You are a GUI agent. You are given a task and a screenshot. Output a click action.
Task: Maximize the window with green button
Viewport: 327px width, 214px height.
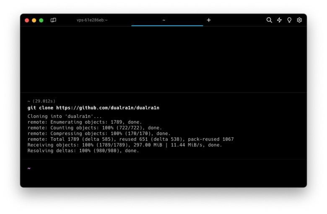[x=41, y=20]
